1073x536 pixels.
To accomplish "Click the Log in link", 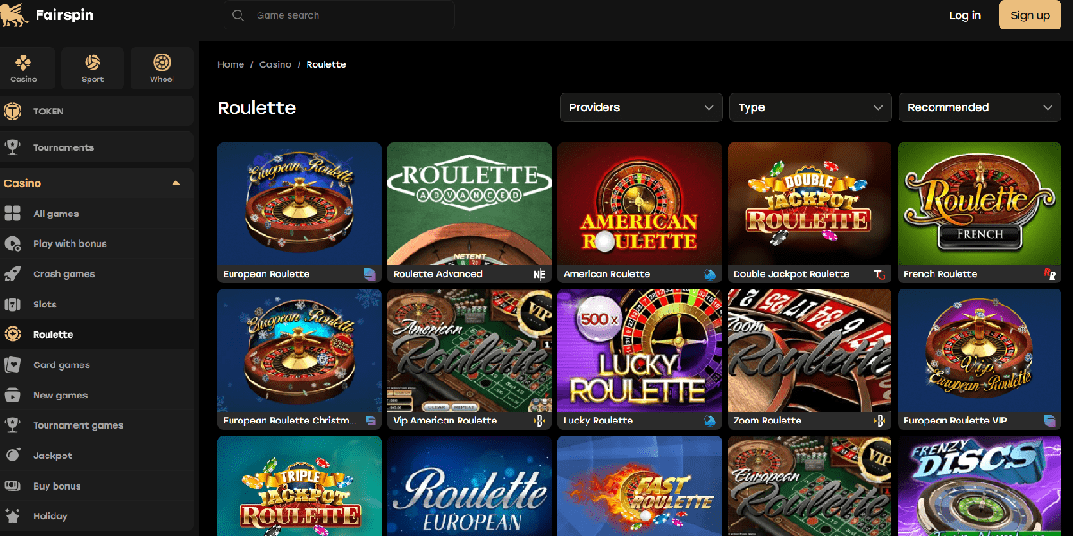I will coord(965,15).
